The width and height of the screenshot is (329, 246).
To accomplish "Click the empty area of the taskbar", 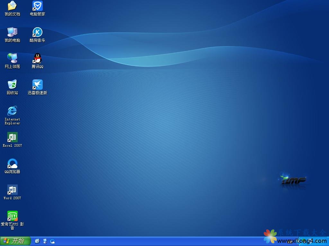I will [161, 241].
